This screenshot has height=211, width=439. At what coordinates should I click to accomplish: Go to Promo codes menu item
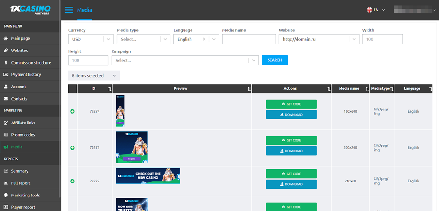point(23,135)
